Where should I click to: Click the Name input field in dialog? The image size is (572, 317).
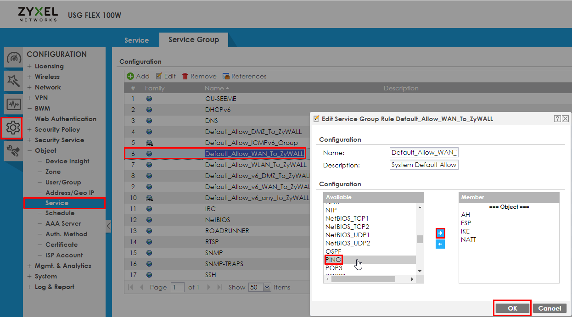[424, 153]
